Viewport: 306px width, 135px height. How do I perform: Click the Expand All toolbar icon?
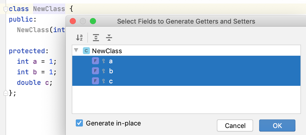[96, 38]
